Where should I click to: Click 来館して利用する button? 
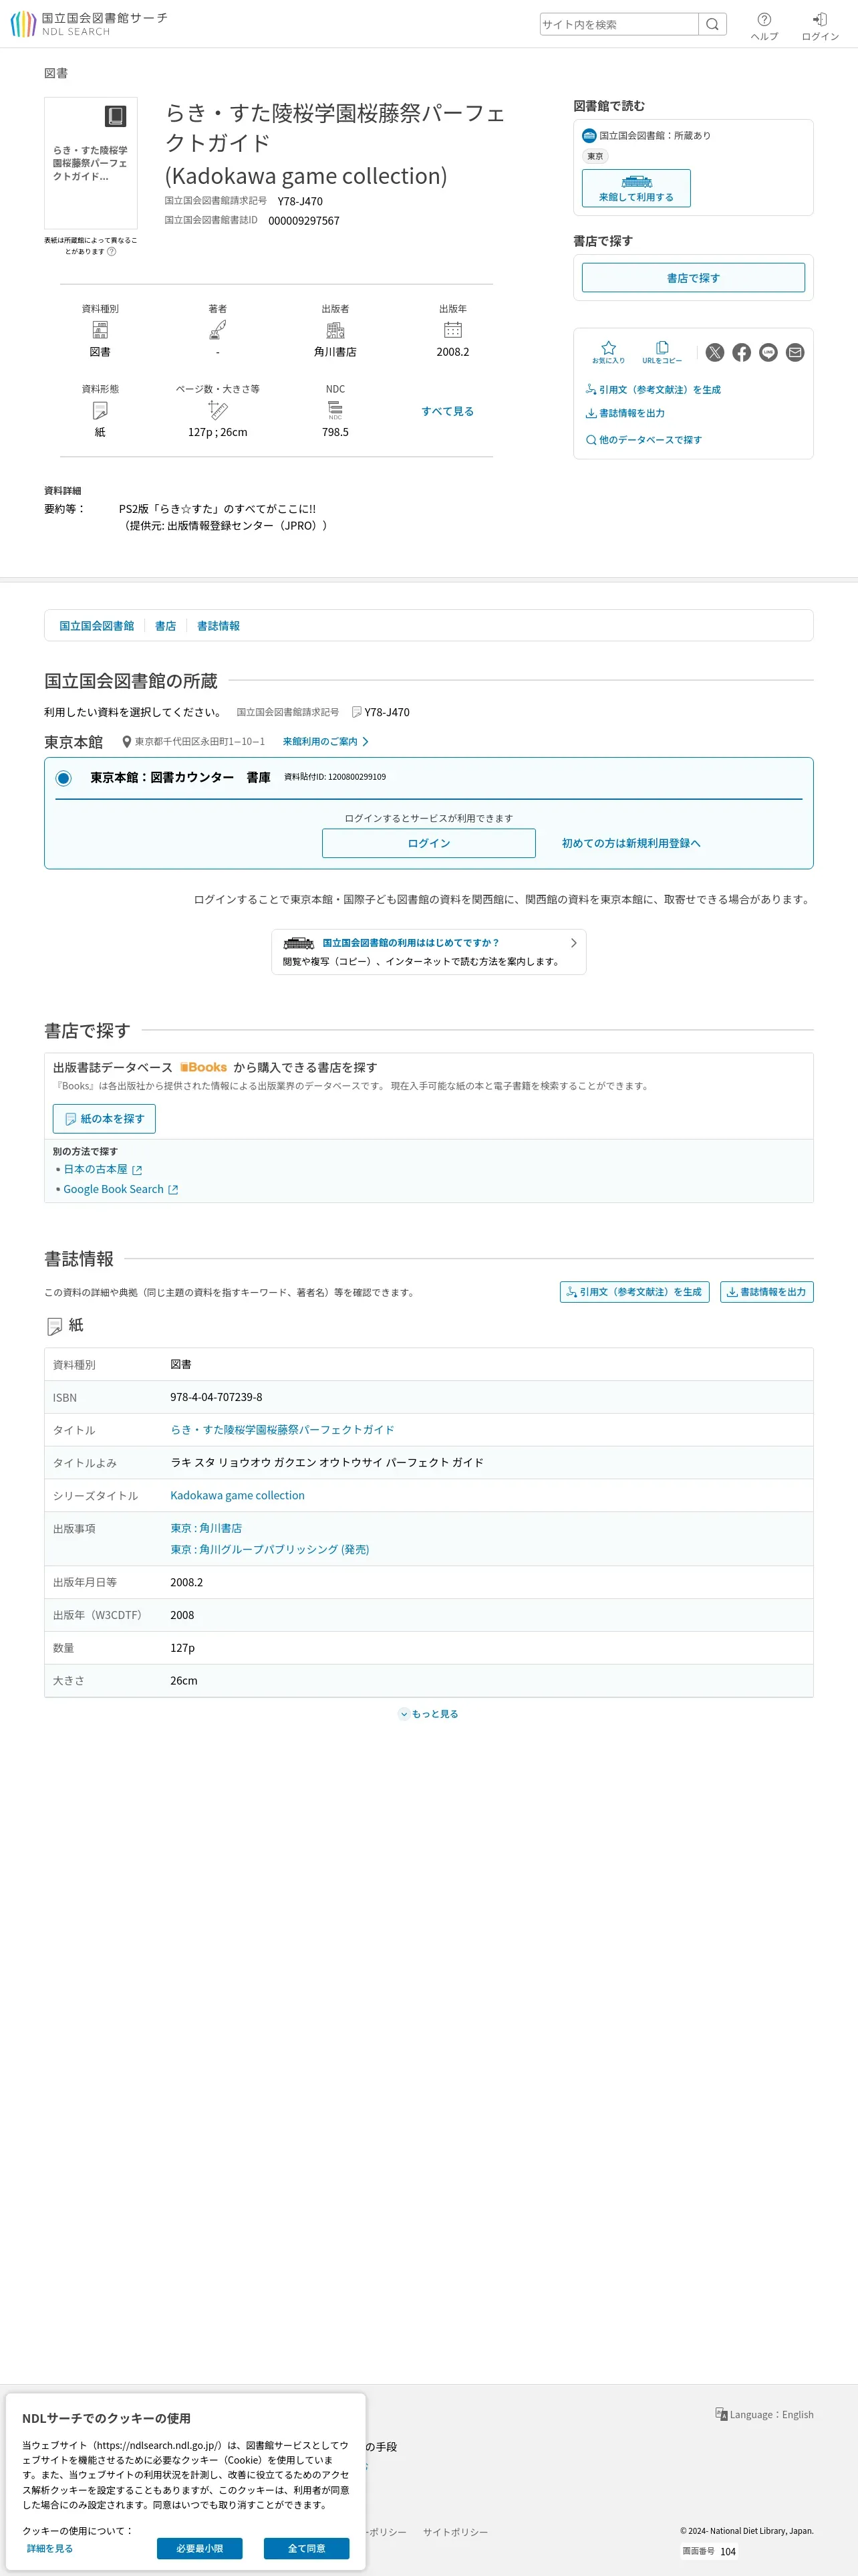tap(636, 188)
